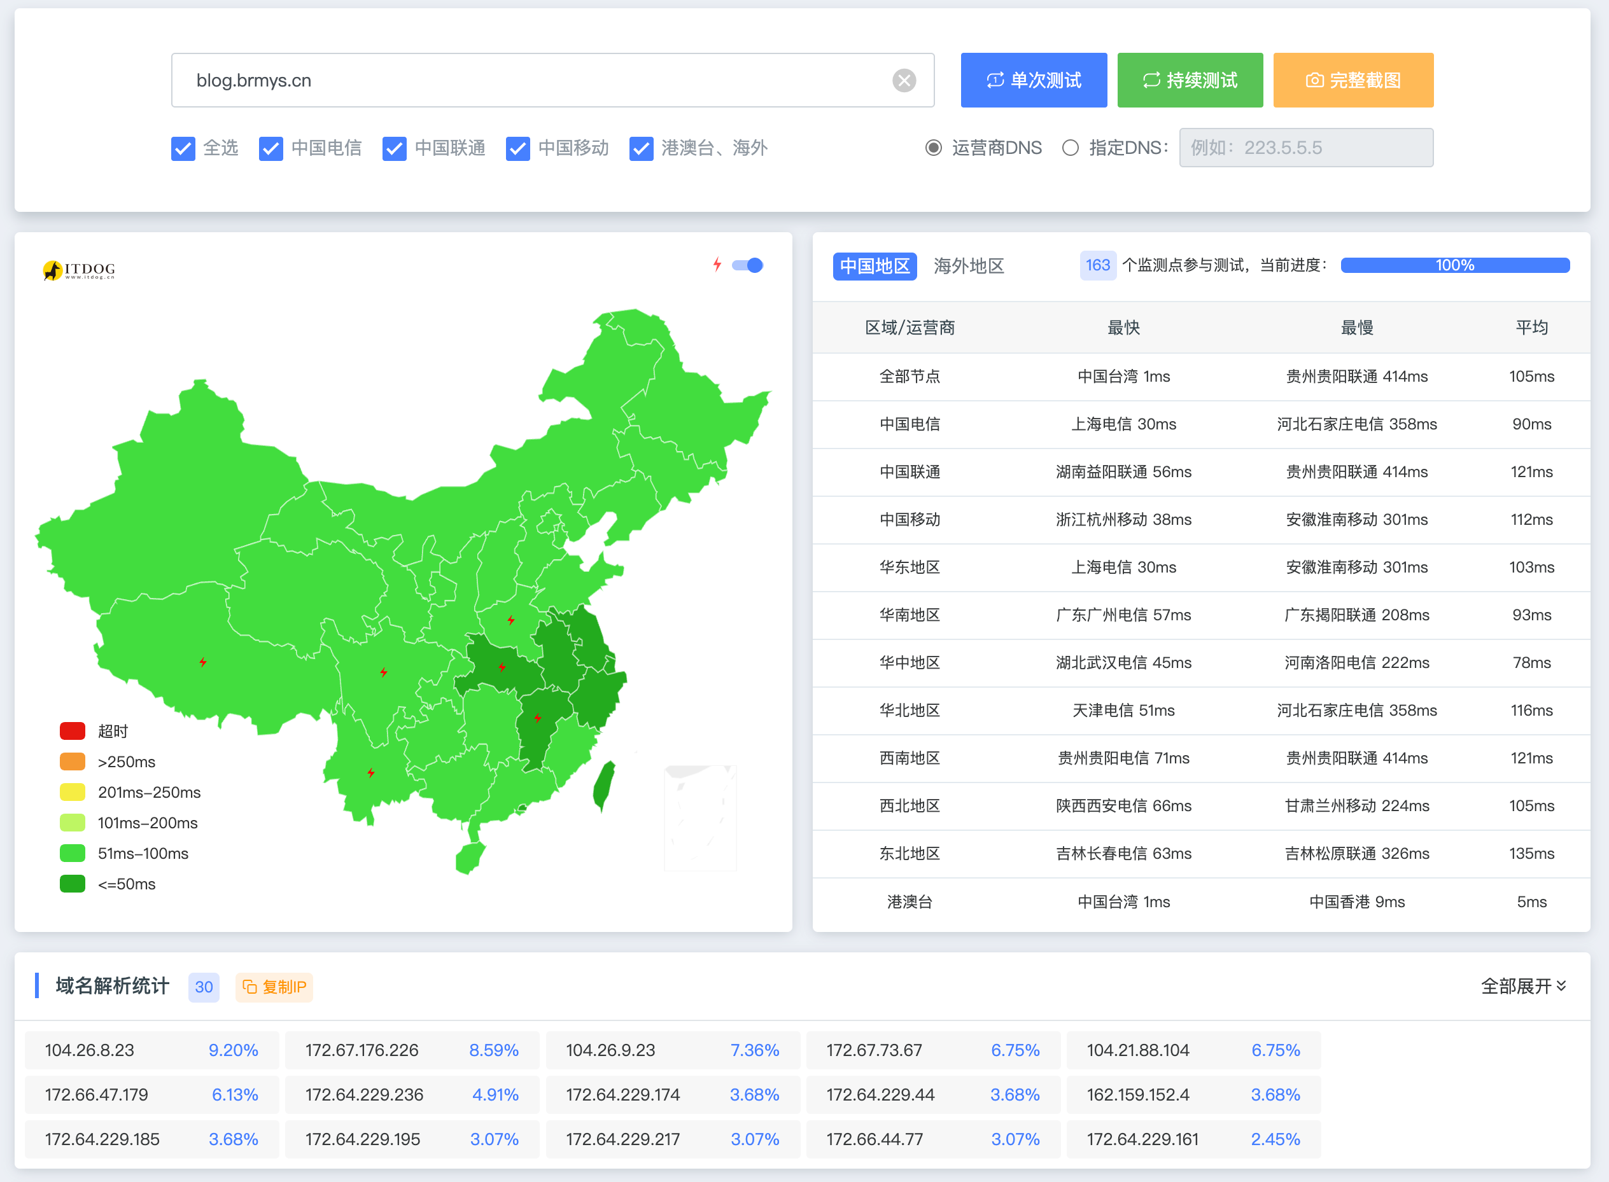Select the 中国移动 table row label
The height and width of the screenshot is (1182, 1609).
(x=910, y=520)
